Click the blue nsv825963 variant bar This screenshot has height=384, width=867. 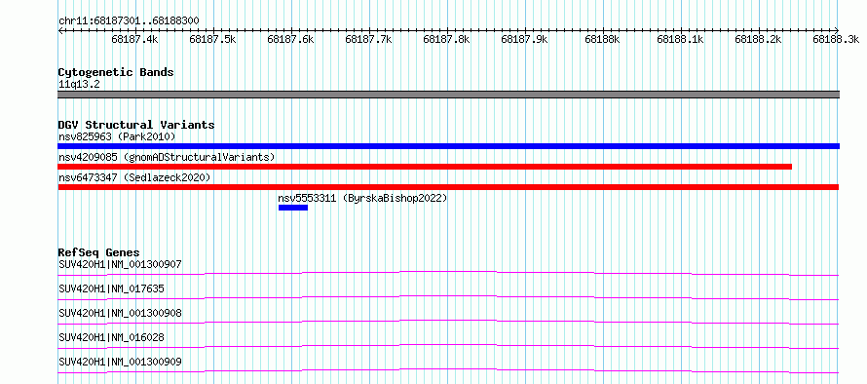coord(448,146)
